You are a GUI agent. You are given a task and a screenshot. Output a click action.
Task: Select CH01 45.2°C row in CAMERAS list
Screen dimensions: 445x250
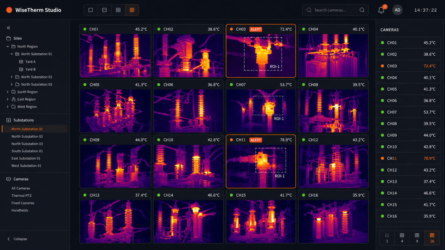coord(408,43)
